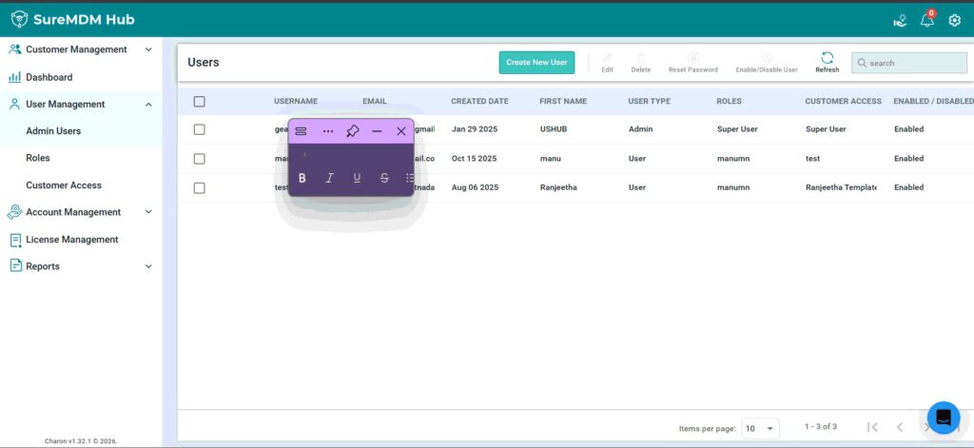974x448 pixels.
Task: Click the Enable/Disable User icon
Action: tap(767, 58)
